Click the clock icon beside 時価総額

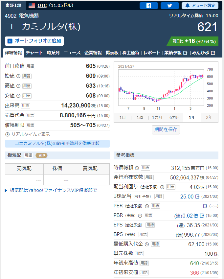(137, 168)
